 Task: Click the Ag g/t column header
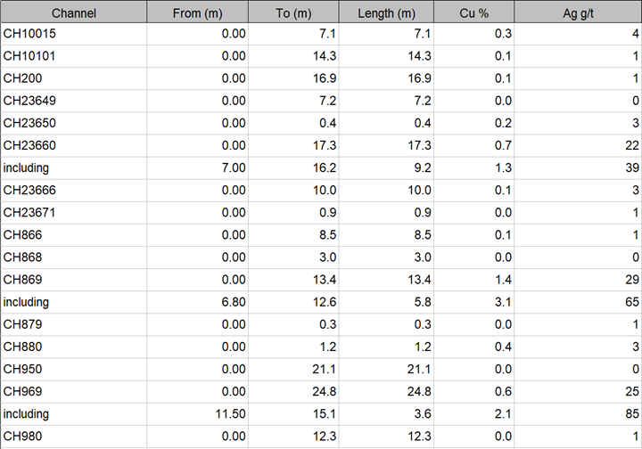click(x=578, y=12)
